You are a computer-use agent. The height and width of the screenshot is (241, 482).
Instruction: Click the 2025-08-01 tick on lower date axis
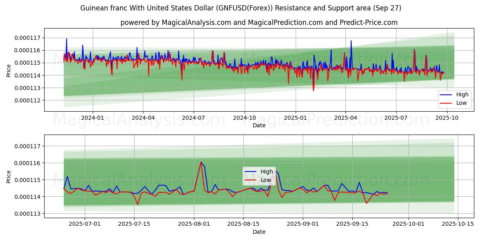coord(194,225)
